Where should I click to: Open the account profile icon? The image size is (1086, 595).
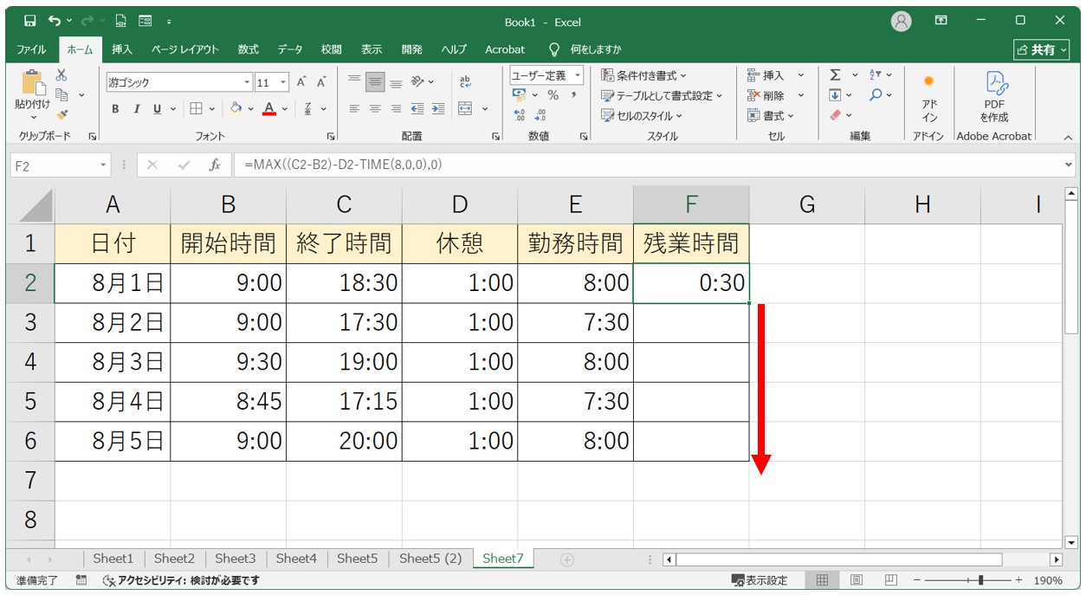(902, 22)
